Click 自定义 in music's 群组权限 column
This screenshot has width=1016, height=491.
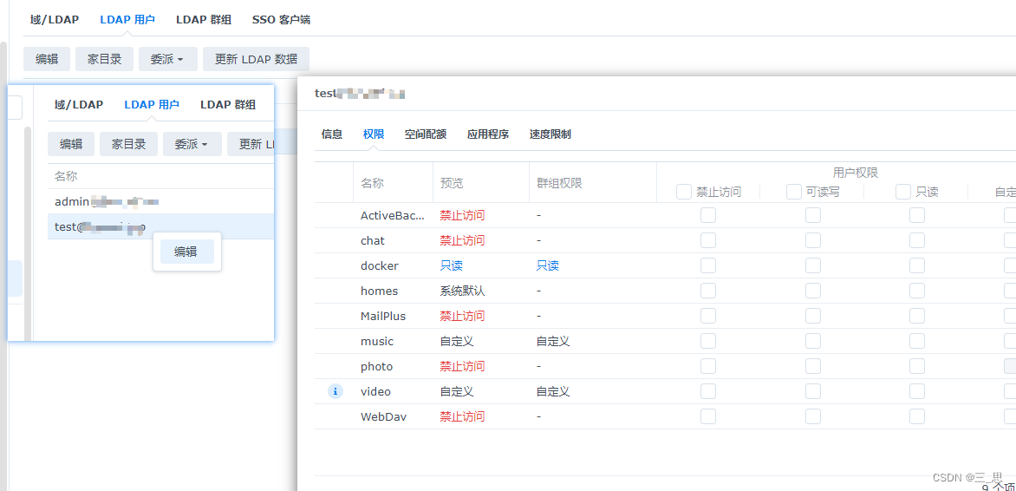pos(553,341)
